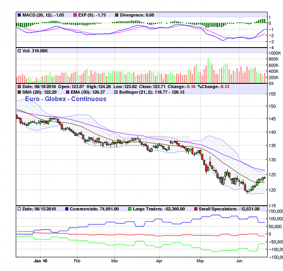The image size is (283, 271).
Task: Click the 'Vol: 319.08K' label
Action: tap(35, 51)
